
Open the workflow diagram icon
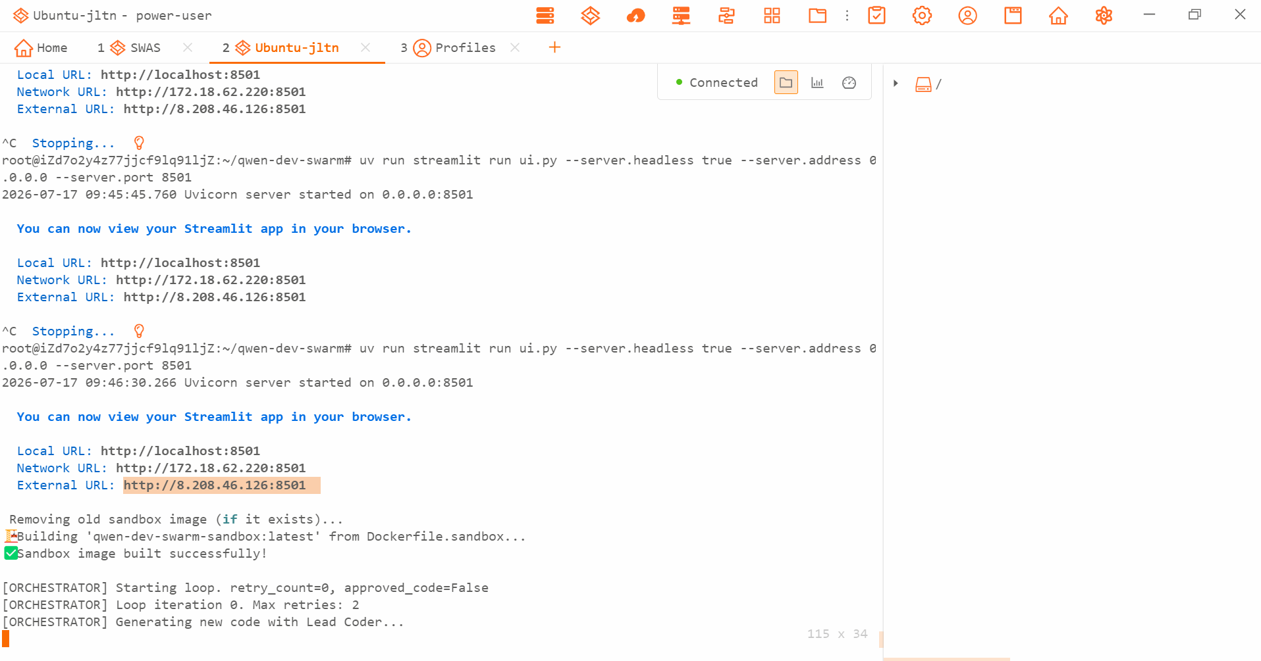pyautogui.click(x=726, y=15)
